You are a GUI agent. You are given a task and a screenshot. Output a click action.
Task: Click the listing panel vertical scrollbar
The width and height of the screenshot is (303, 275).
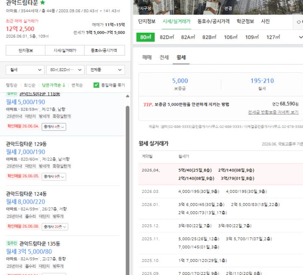click(128, 190)
